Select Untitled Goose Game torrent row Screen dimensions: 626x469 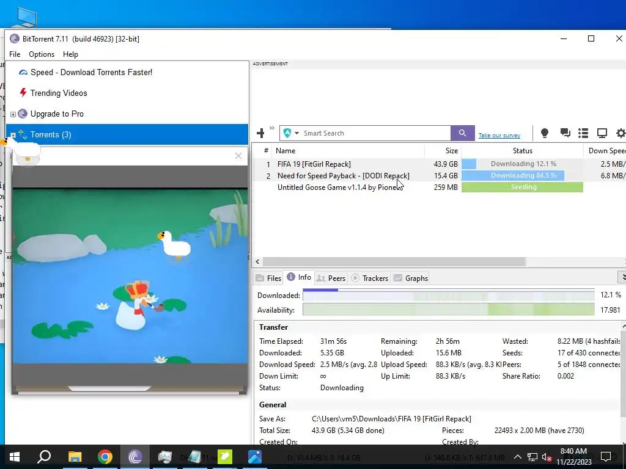pyautogui.click(x=439, y=187)
